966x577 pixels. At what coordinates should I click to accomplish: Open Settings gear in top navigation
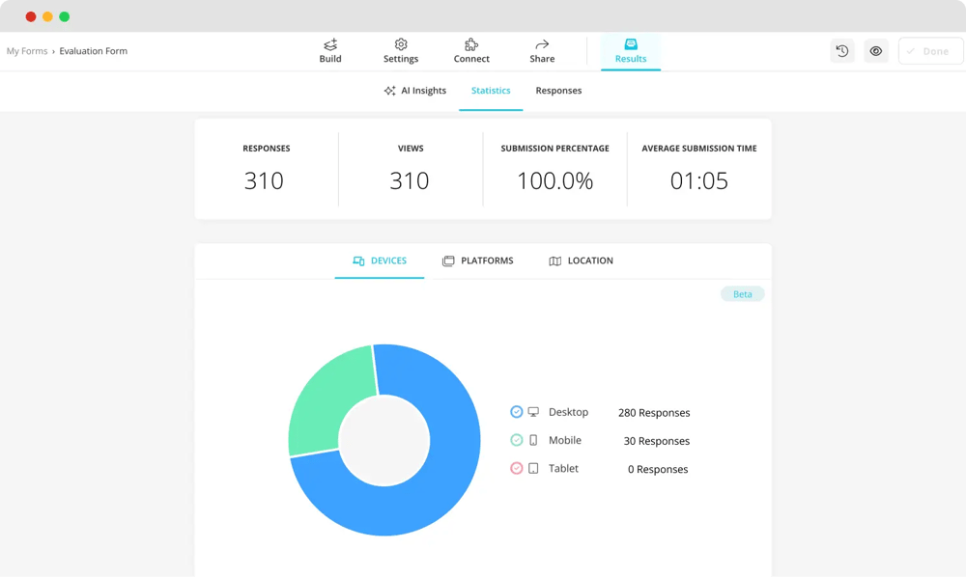click(401, 44)
